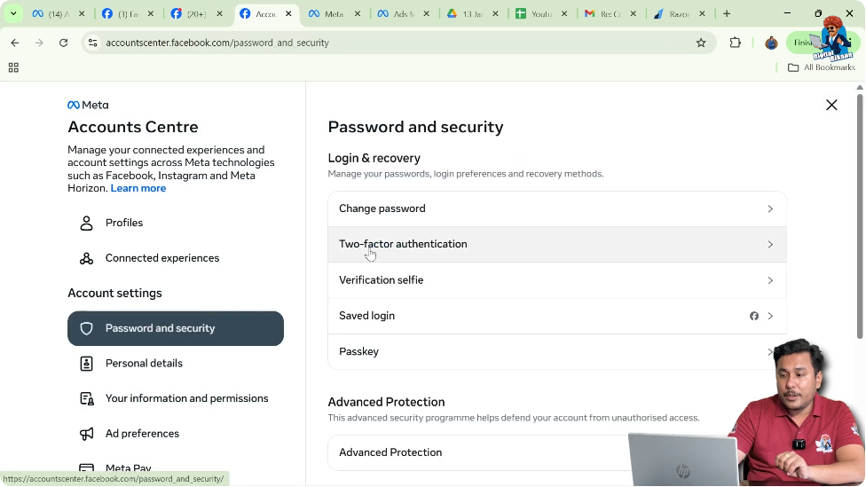Click the page vertical scrollbar
This screenshot has width=866, height=487.
coord(860,216)
